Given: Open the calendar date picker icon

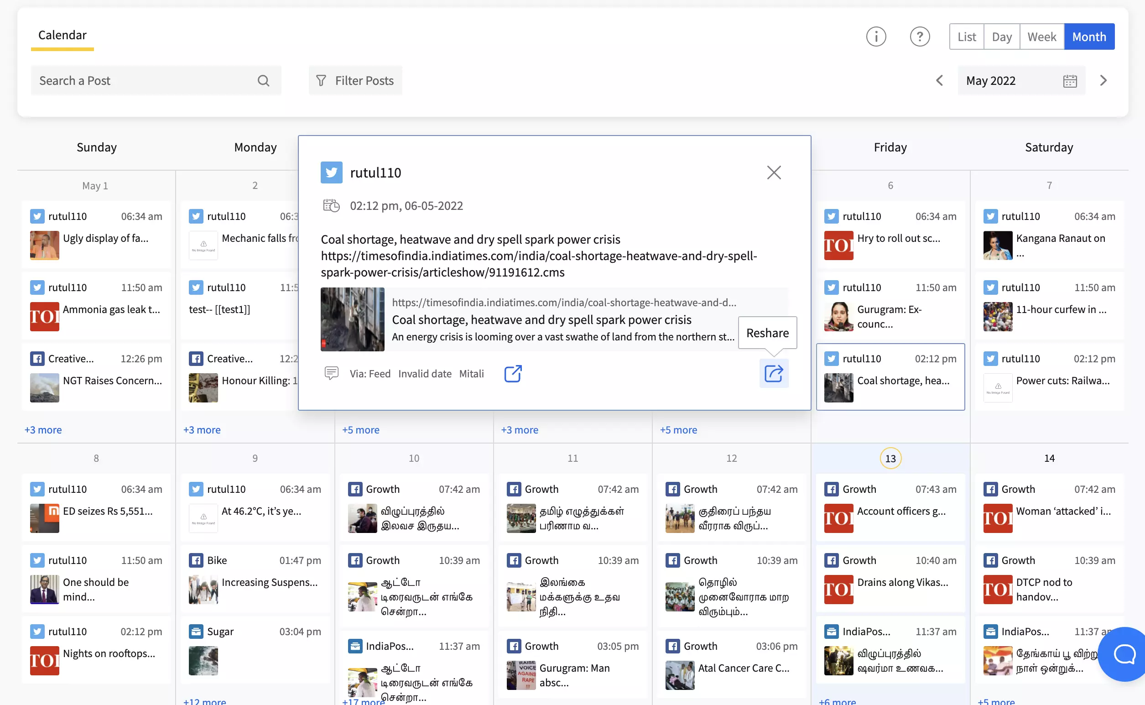Looking at the screenshot, I should click(1070, 81).
